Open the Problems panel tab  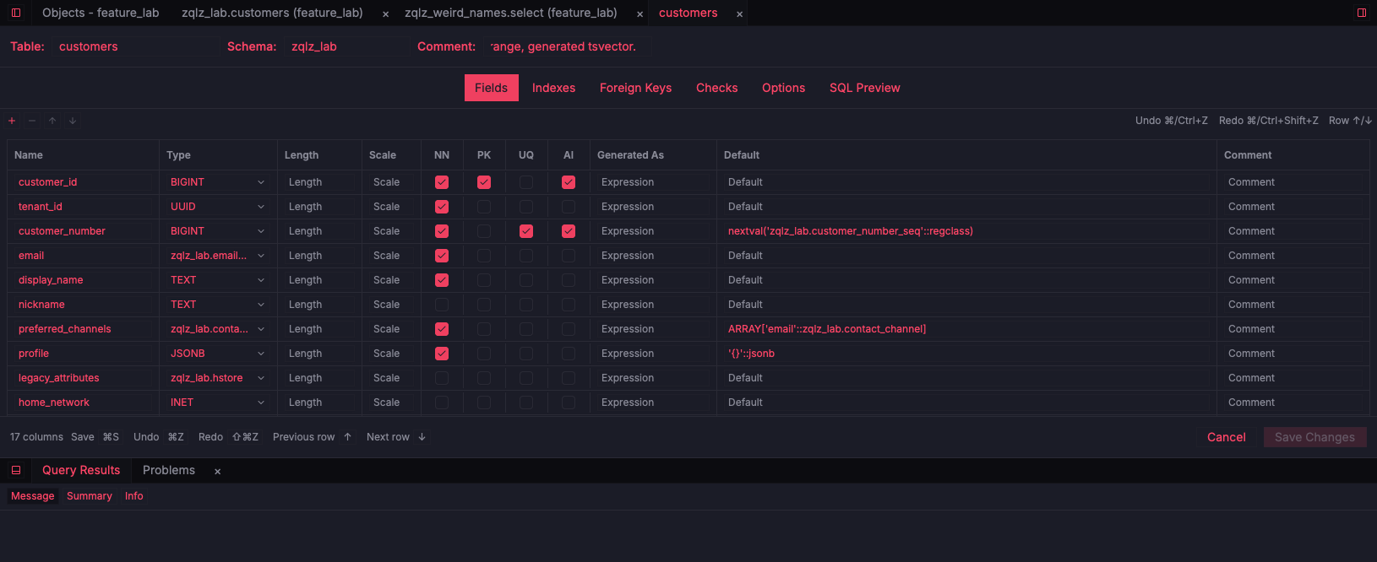tap(169, 470)
